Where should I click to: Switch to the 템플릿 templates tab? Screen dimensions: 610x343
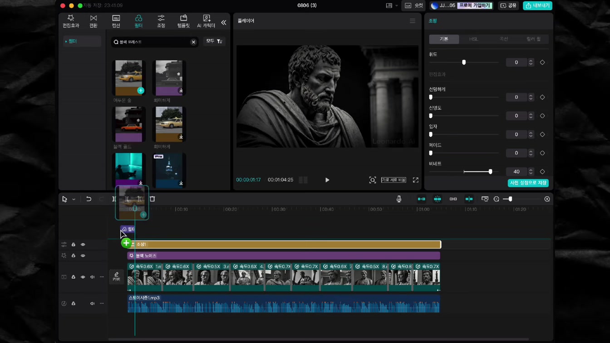click(x=183, y=21)
